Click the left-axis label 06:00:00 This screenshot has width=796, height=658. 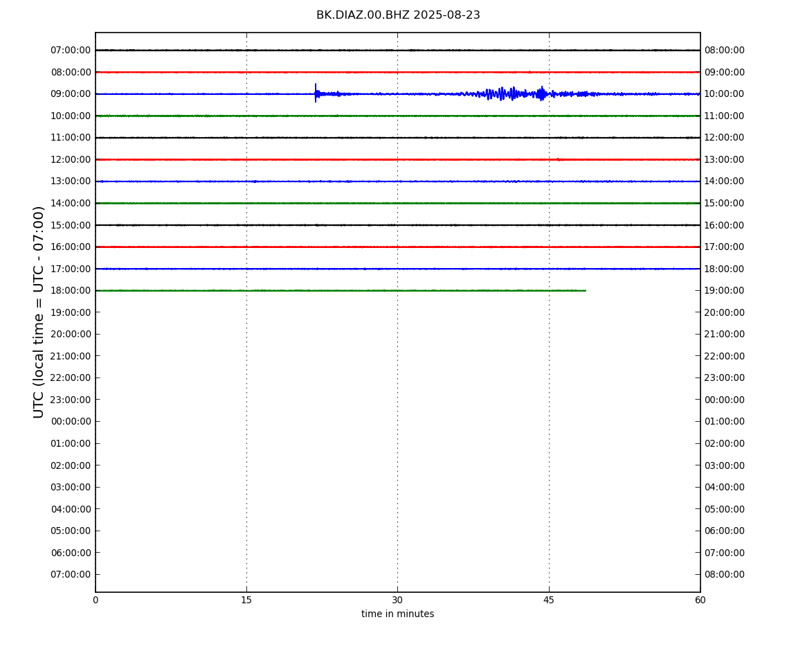coord(71,553)
